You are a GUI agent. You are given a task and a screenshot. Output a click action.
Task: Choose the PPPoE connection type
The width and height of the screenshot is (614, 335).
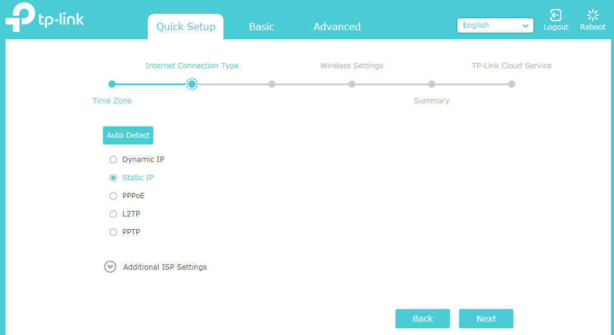point(113,196)
